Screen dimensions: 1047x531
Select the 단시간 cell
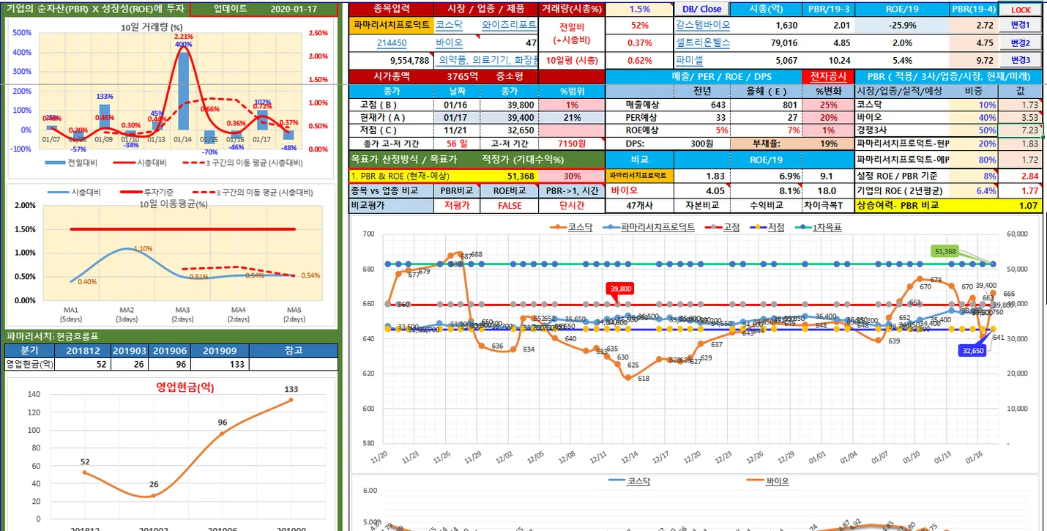pyautogui.click(x=572, y=206)
